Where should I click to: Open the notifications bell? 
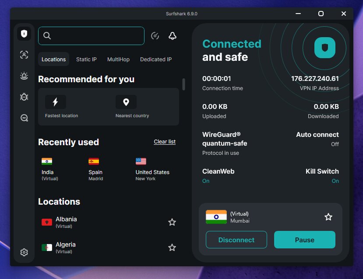tap(173, 36)
